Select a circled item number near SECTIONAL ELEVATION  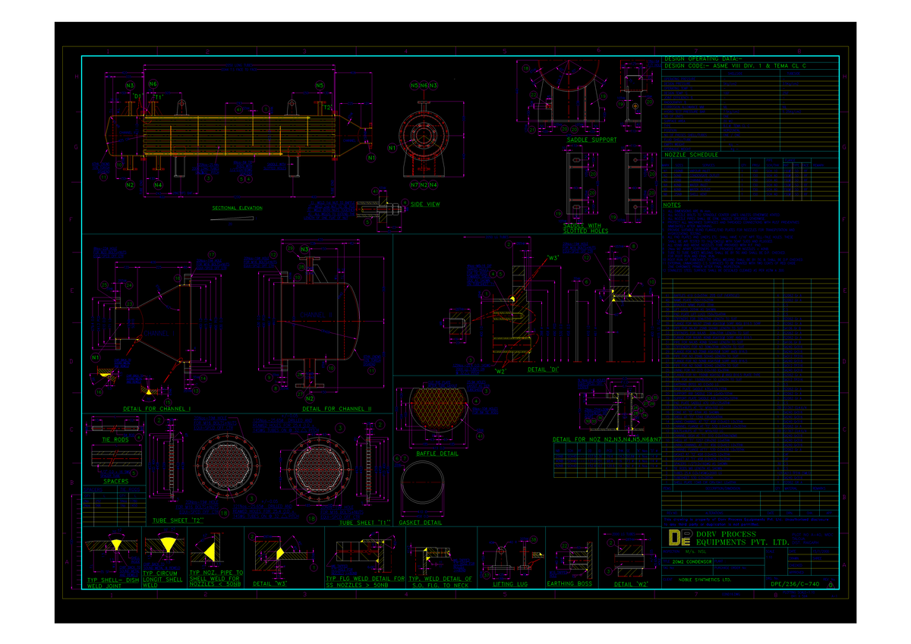(x=207, y=180)
